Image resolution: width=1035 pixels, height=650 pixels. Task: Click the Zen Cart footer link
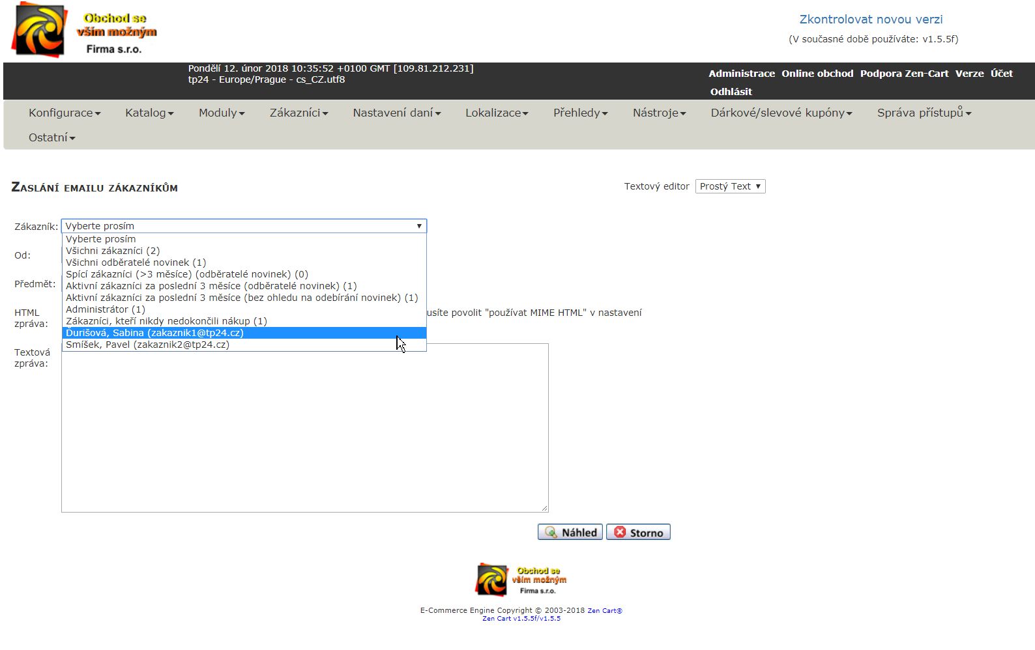pyautogui.click(x=604, y=611)
